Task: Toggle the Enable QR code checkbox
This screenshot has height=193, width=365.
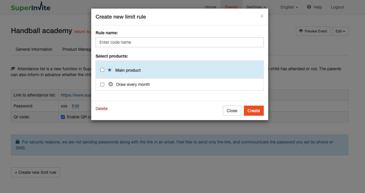Action: click(63, 117)
